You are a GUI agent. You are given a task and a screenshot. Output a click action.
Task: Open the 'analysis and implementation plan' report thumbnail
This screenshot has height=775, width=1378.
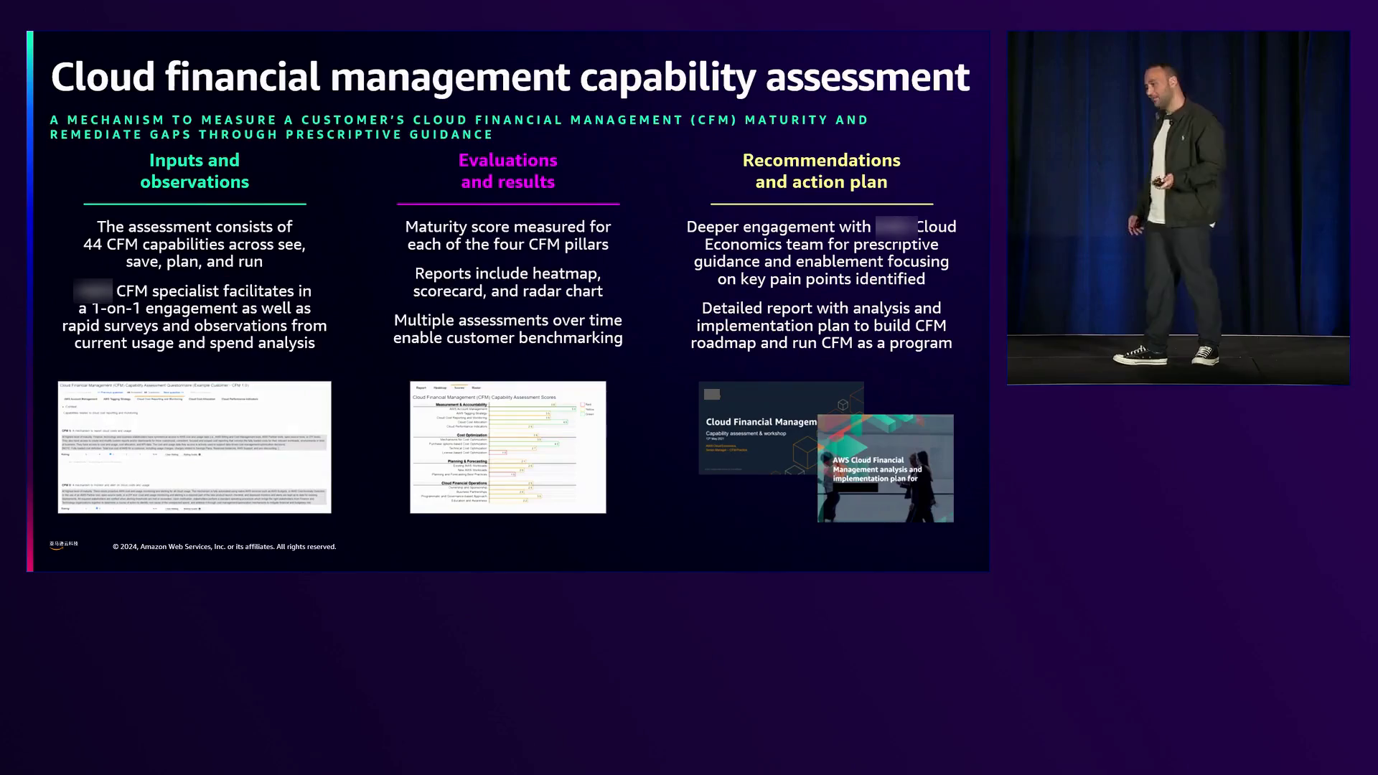[x=886, y=468]
